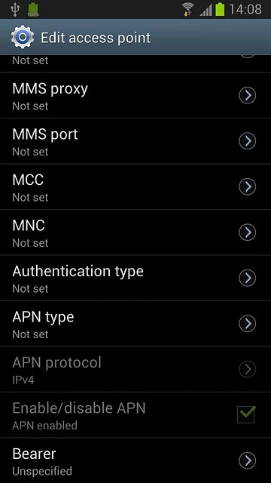Select the APN enabled status text
The height and width of the screenshot is (483, 271).
click(x=44, y=426)
